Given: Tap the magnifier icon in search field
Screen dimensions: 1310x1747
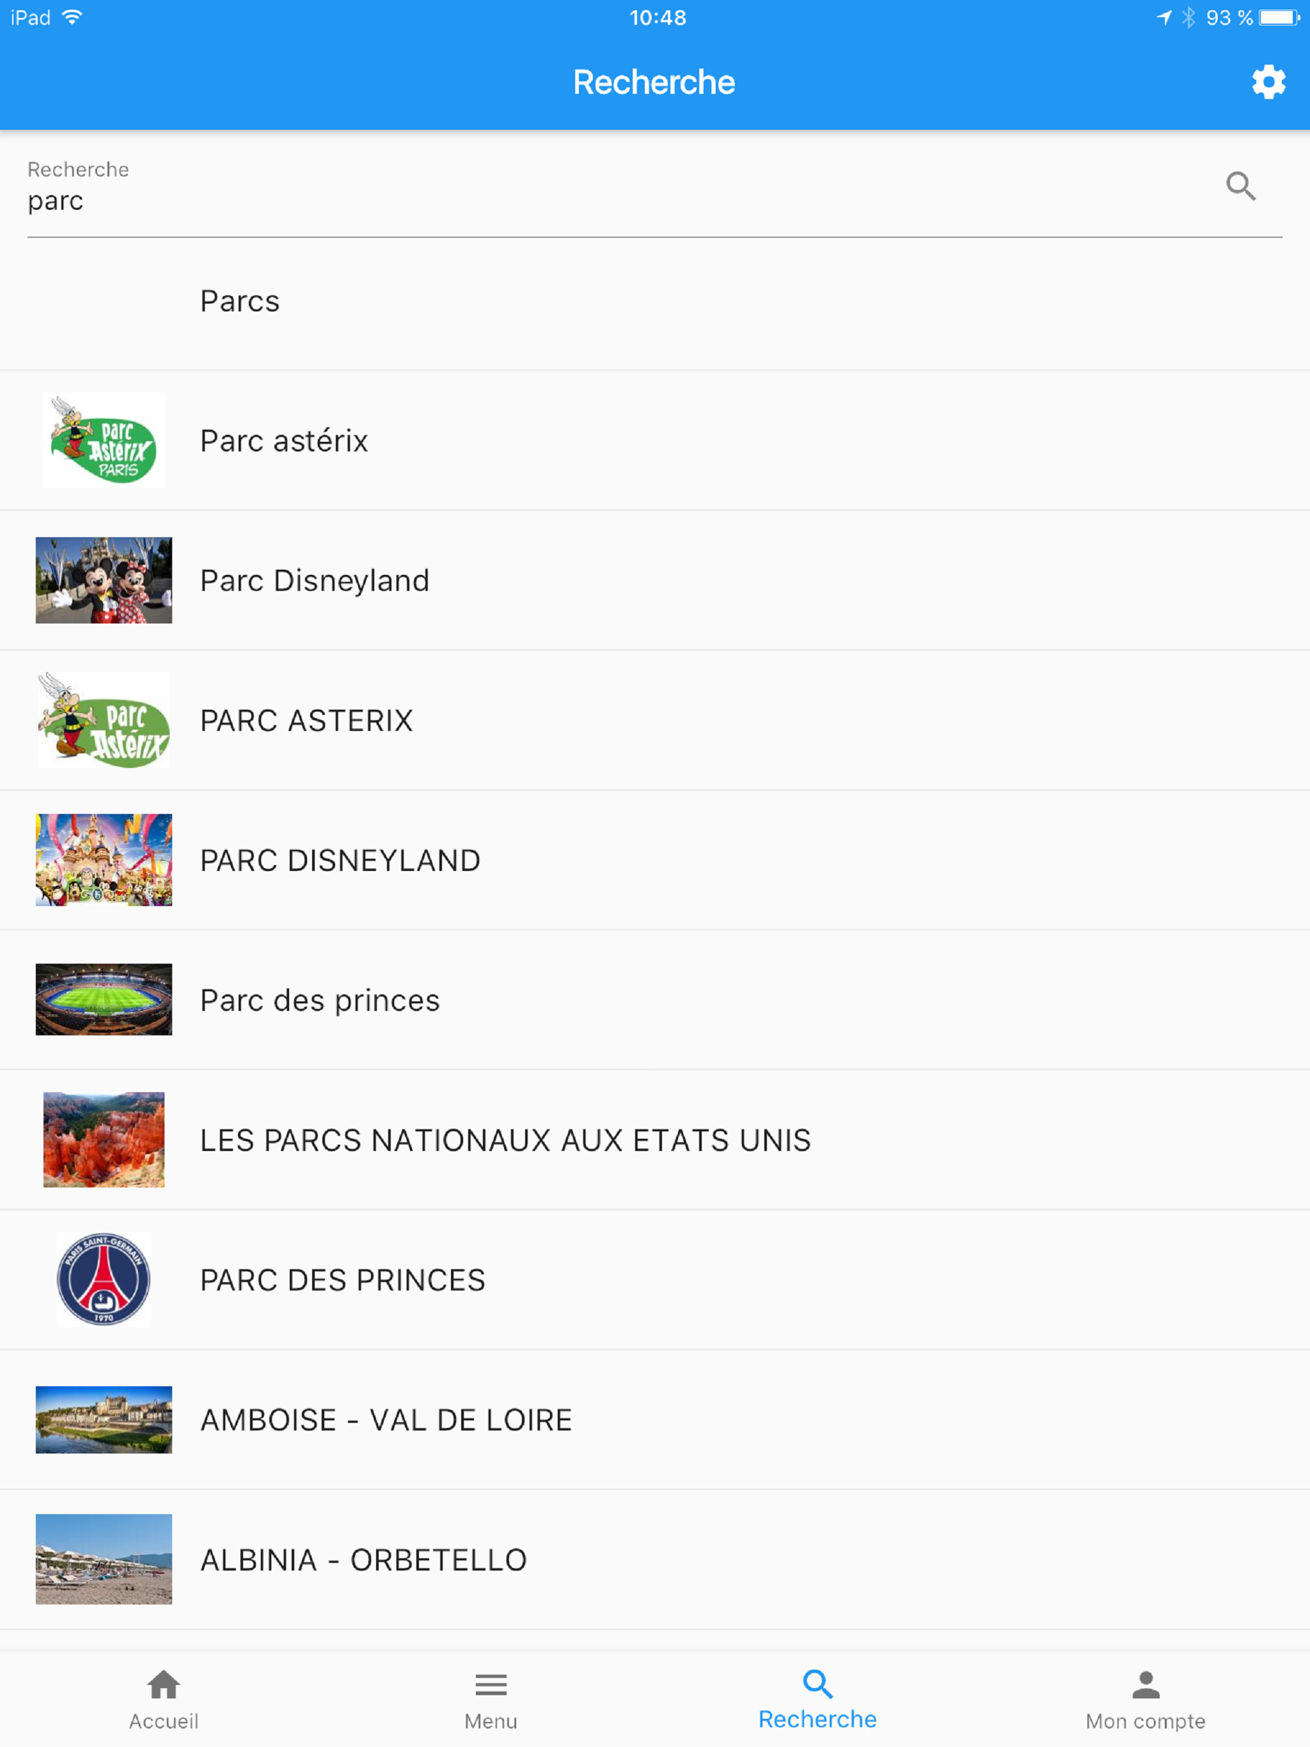Looking at the screenshot, I should 1240,186.
